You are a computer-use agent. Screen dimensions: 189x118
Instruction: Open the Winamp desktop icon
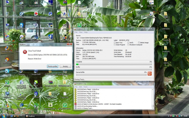click(21, 73)
